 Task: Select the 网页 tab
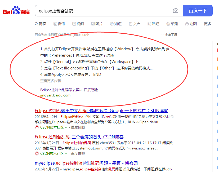pyautogui.click(x=41, y=24)
